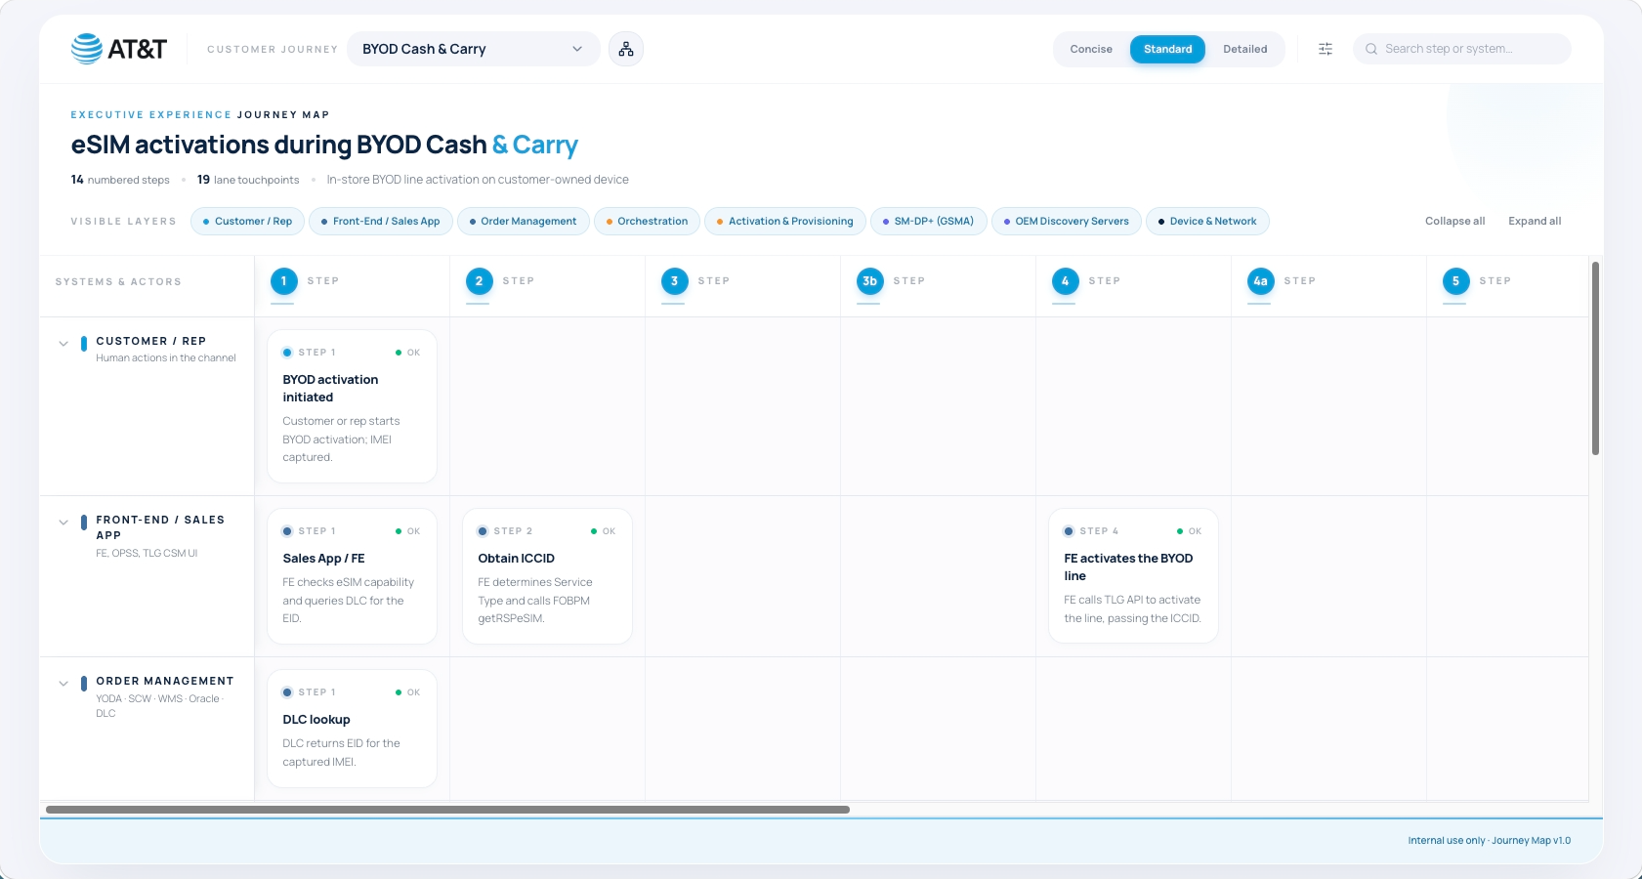Click the '14 numbered steps' count
Viewport: 1642px width, 879px height.
click(x=120, y=180)
